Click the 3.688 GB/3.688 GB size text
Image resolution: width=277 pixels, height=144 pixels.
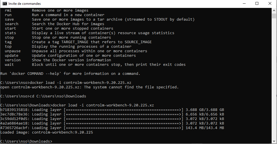coord(205,110)
